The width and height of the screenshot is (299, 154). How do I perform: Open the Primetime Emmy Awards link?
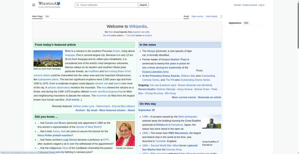[163, 76]
